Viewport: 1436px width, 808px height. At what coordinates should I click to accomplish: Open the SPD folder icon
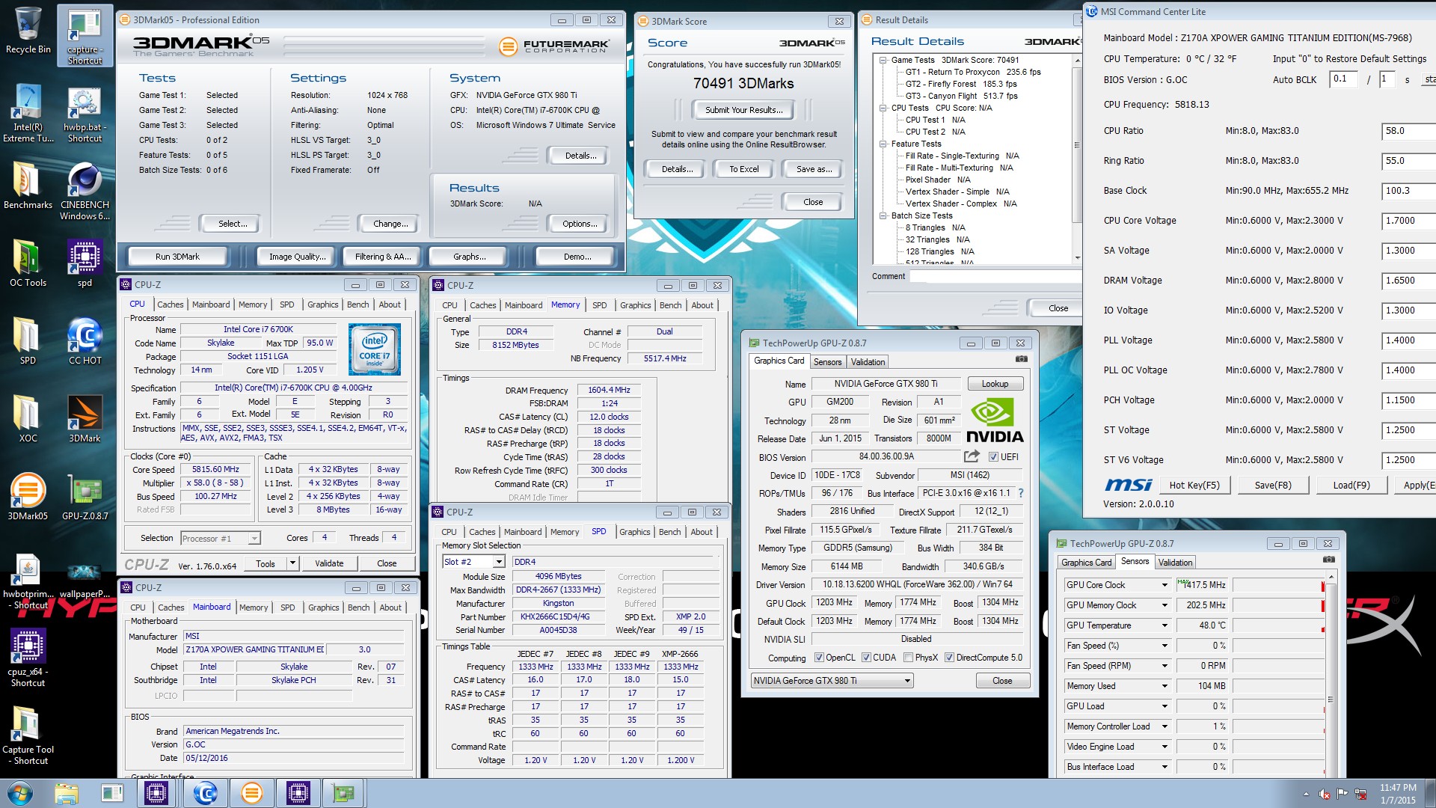(x=28, y=340)
